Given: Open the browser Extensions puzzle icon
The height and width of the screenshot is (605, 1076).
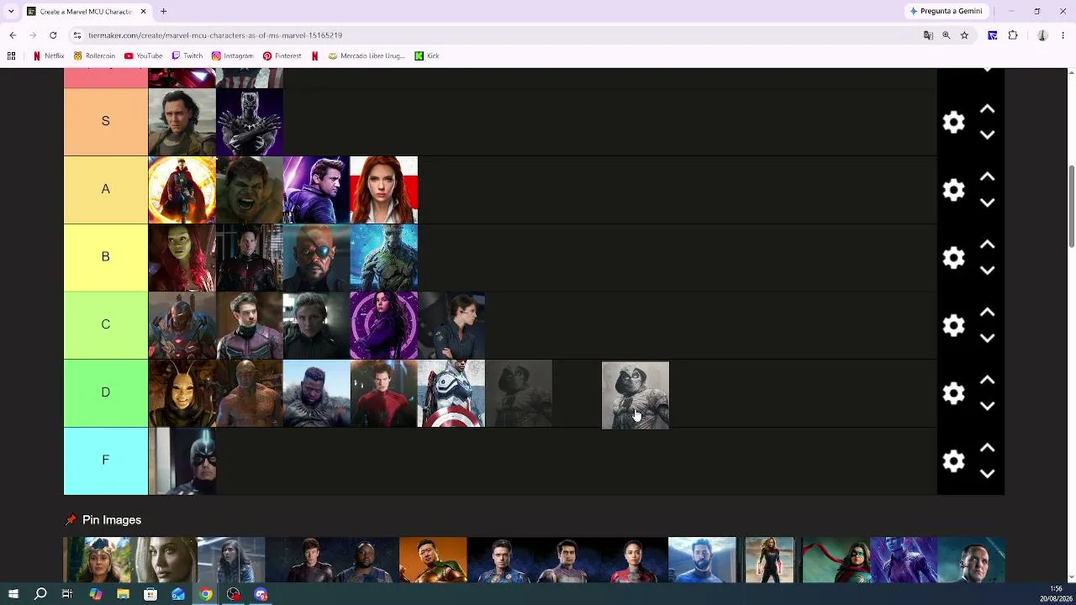Looking at the screenshot, I should tap(1013, 35).
